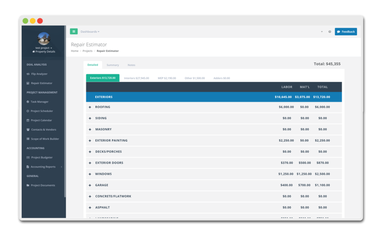Expand the Concrete/Flatwork row
Image resolution: width=382 pixels, height=245 pixels.
pyautogui.click(x=90, y=197)
